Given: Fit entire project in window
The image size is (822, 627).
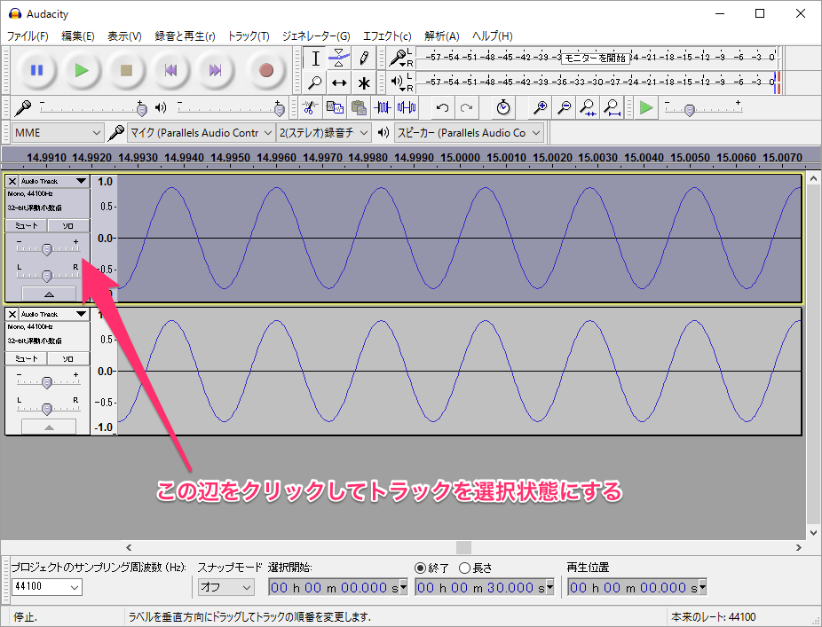Looking at the screenshot, I should [x=613, y=108].
